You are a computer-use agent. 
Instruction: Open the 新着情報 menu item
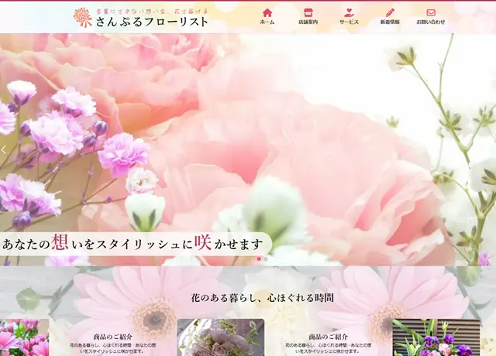pyautogui.click(x=390, y=22)
